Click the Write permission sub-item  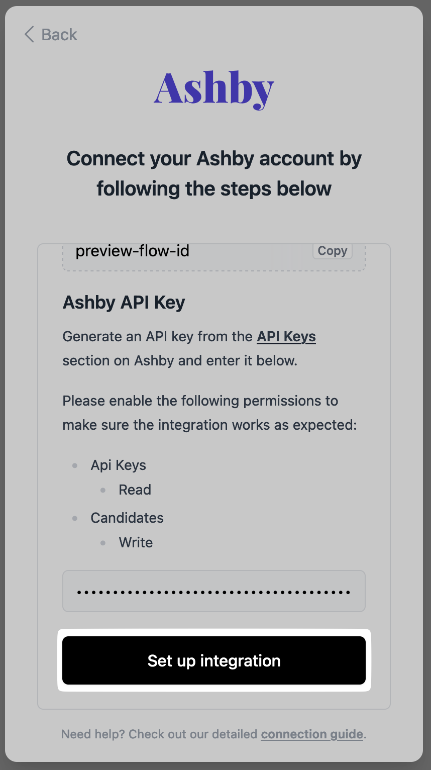coord(136,543)
